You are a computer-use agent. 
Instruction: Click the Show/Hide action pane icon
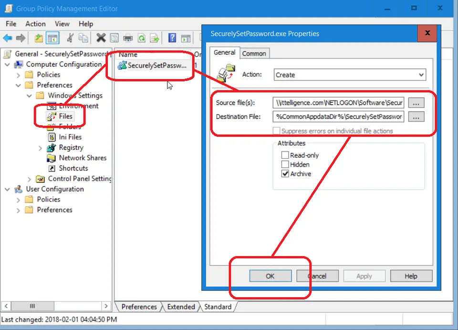[x=186, y=38]
